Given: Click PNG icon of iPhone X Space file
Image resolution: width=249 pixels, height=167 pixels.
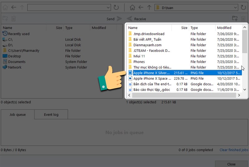Looking at the screenshot, I should pyautogui.click(x=130, y=78).
